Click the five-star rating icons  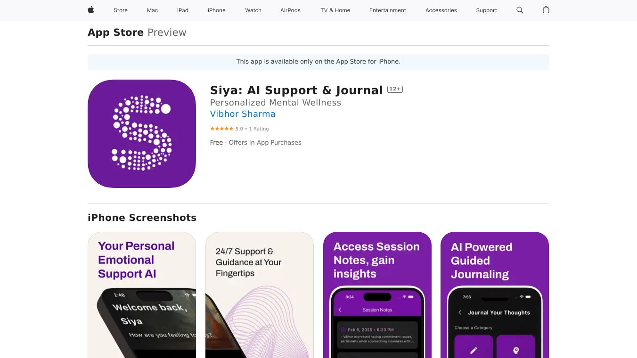[221, 129]
